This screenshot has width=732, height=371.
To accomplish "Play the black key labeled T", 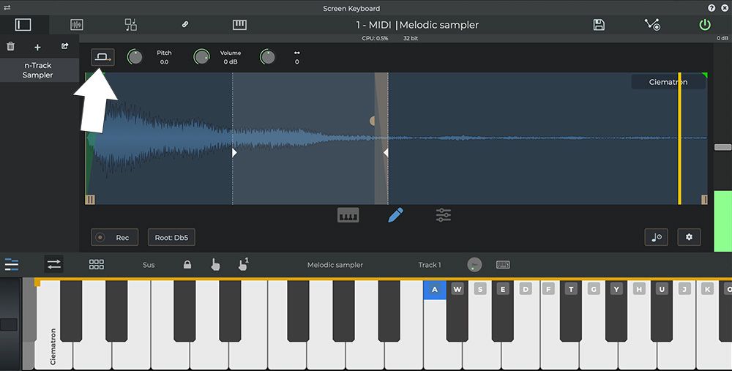I will coord(571,312).
